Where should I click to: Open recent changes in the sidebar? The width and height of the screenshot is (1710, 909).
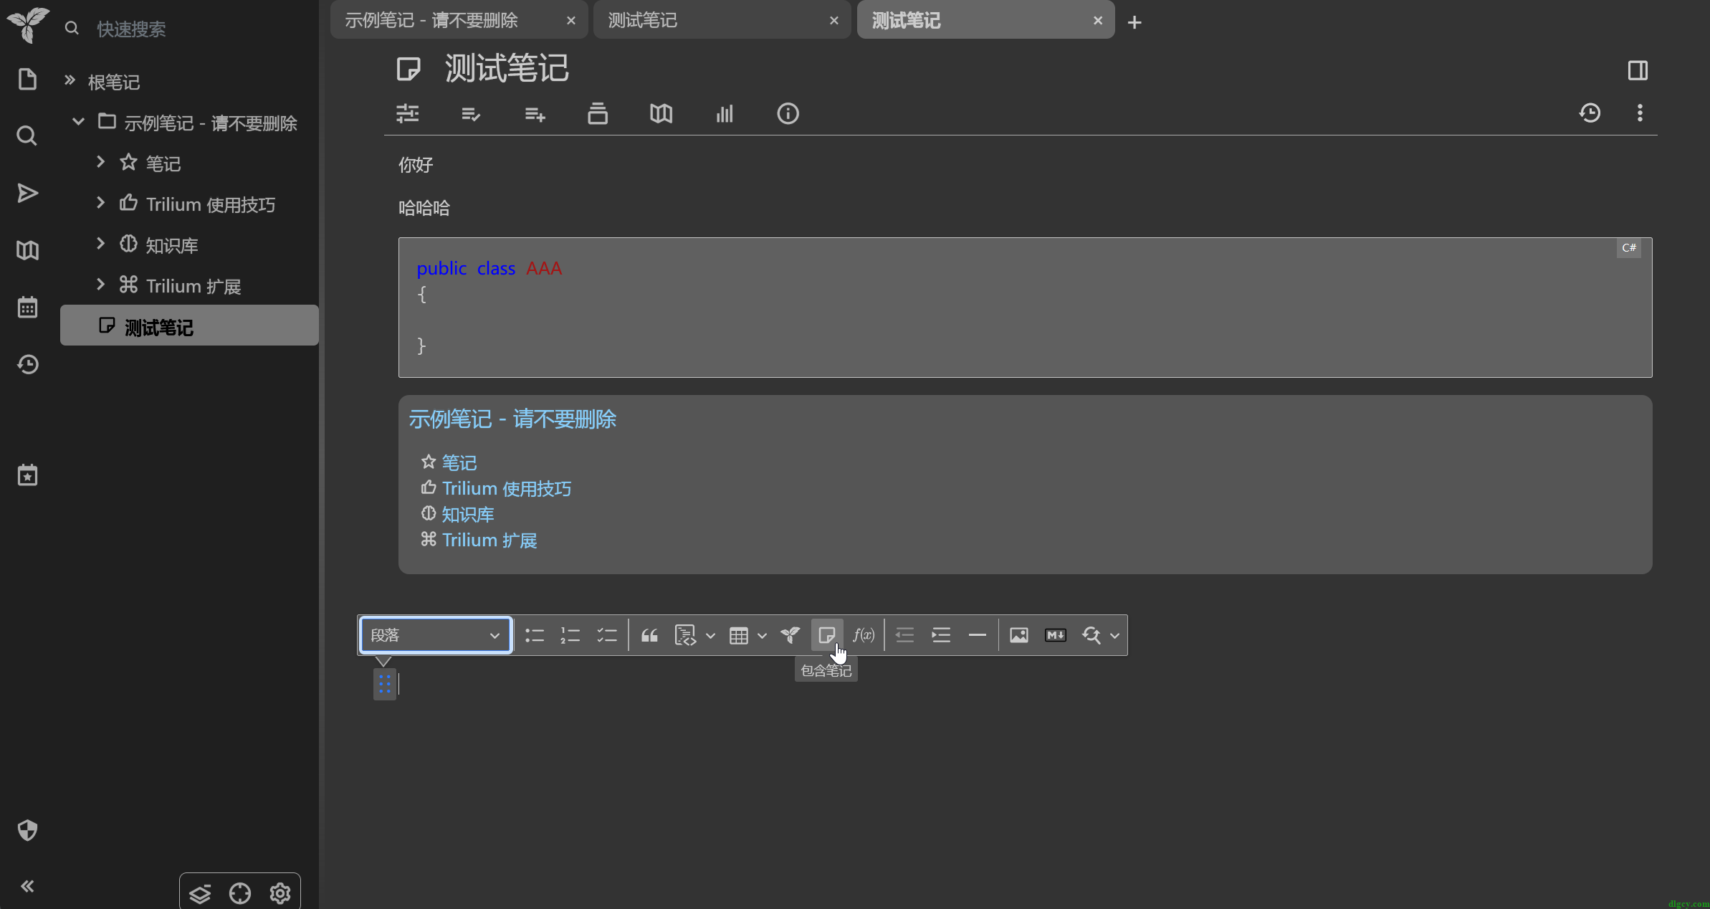point(27,365)
